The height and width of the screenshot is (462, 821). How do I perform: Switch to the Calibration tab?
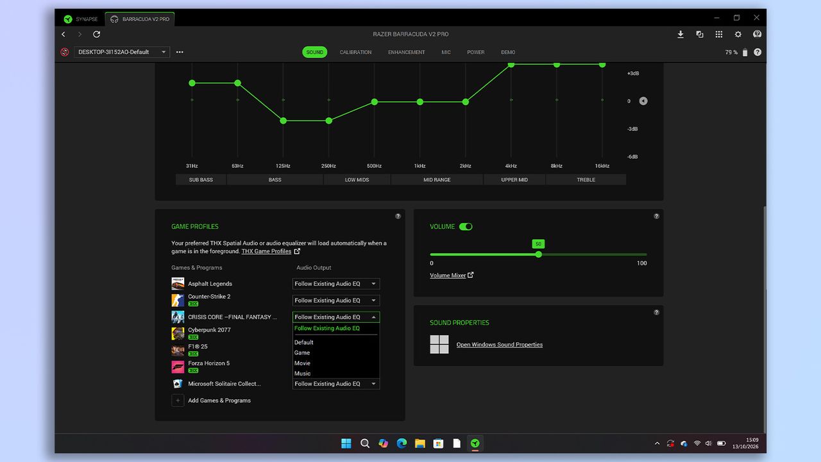coord(355,53)
